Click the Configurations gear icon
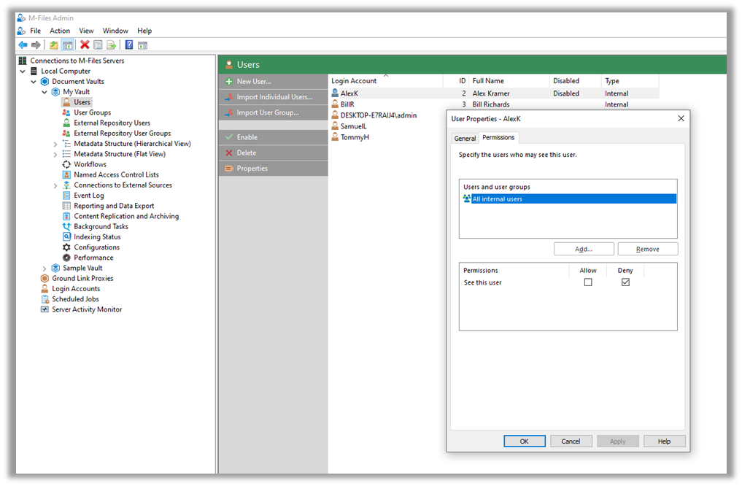 (66, 247)
